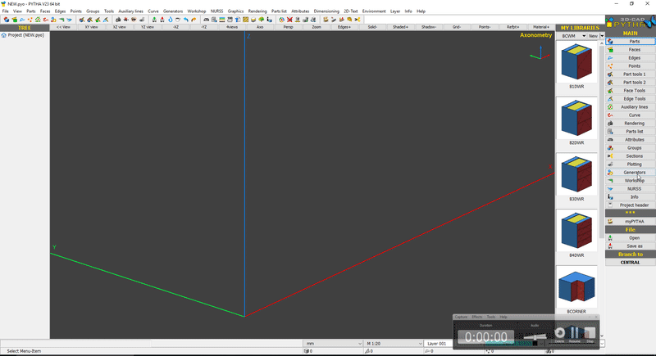Click the CENTRAL branch button
This screenshot has height=356, width=656.
(x=631, y=263)
